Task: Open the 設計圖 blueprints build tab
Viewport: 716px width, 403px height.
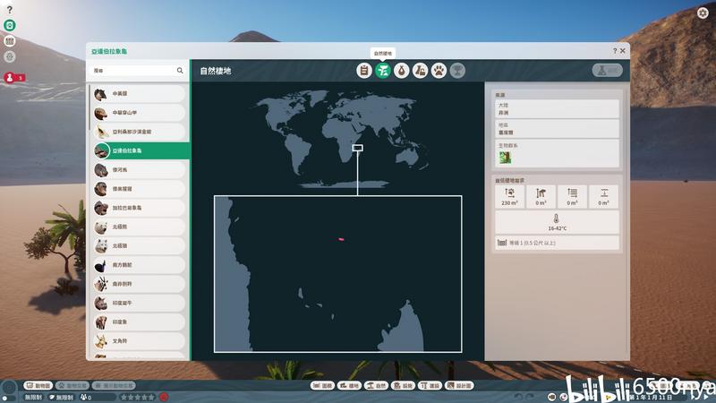Action: (460, 386)
